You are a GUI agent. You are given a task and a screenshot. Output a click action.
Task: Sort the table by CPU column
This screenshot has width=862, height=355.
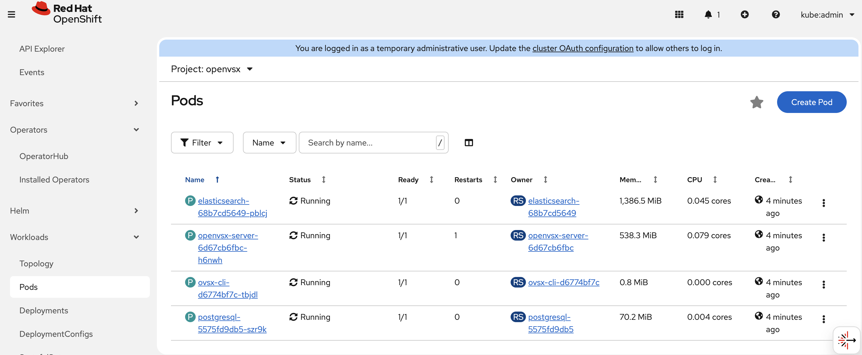[715, 180]
